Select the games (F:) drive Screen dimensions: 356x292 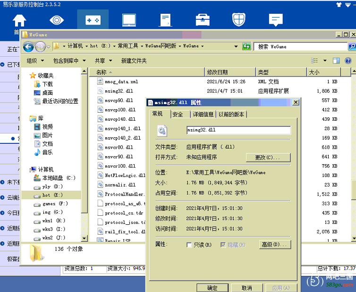51,204
